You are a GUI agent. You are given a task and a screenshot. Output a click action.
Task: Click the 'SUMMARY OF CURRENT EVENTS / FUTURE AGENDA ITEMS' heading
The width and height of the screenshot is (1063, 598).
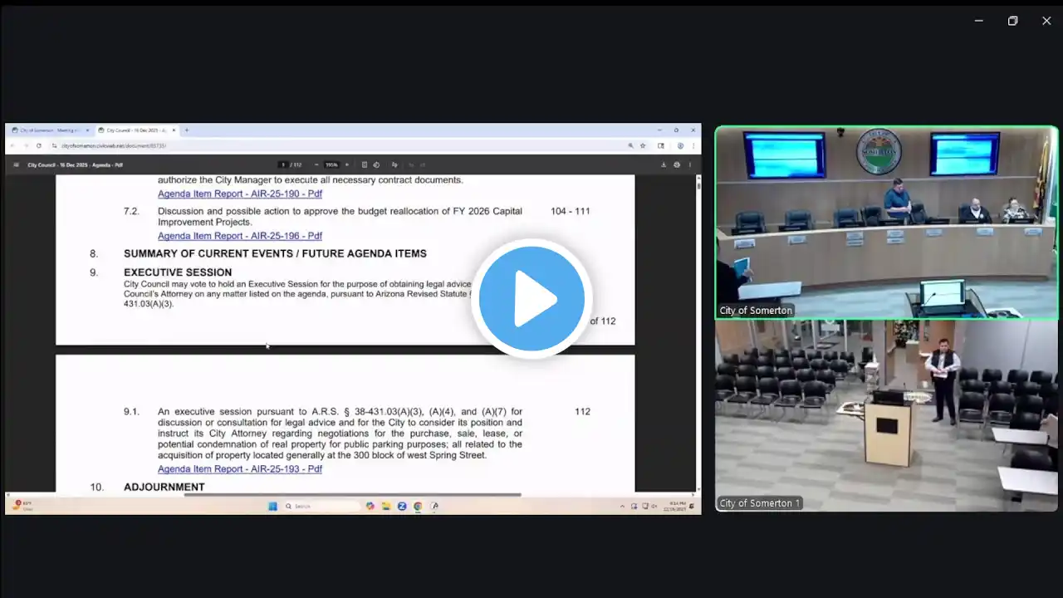275,253
